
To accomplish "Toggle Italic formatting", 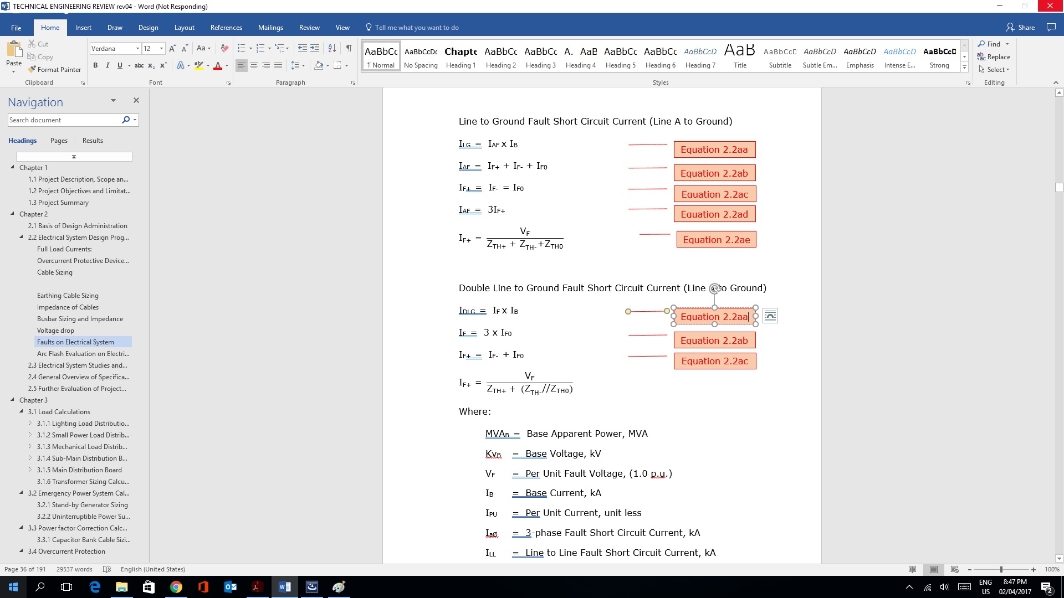I will pyautogui.click(x=108, y=65).
